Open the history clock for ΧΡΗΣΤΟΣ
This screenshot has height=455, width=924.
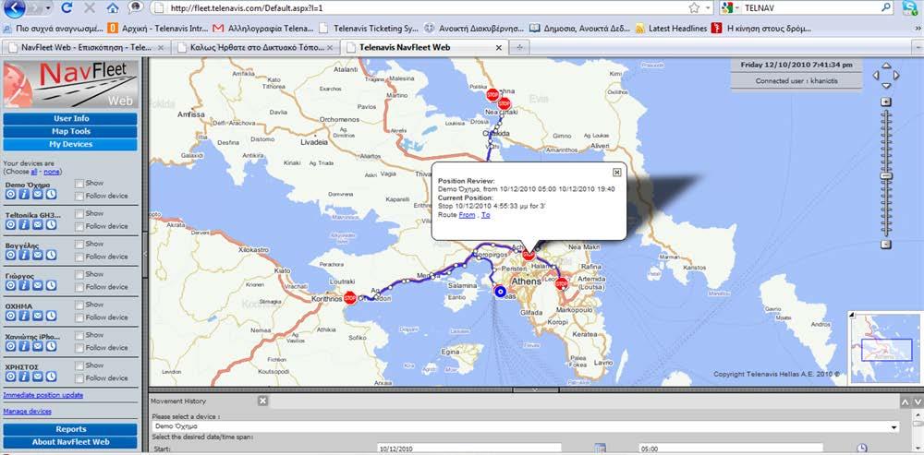[x=51, y=377]
